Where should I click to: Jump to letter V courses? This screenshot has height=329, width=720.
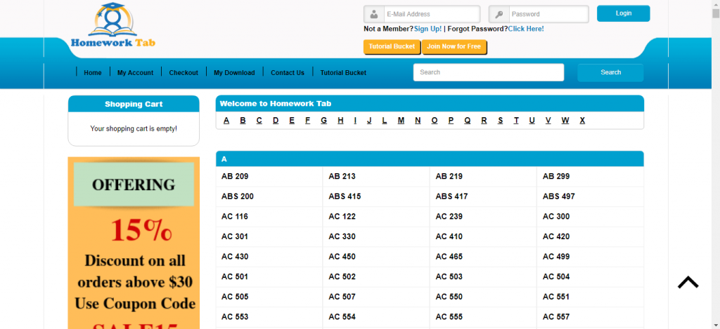click(548, 121)
